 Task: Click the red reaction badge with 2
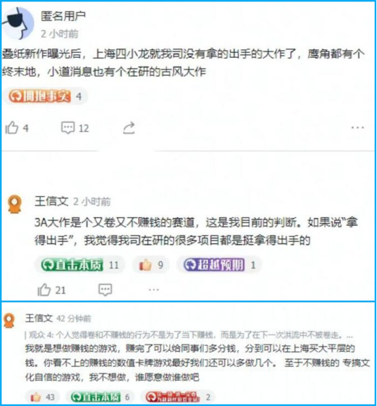178,397
